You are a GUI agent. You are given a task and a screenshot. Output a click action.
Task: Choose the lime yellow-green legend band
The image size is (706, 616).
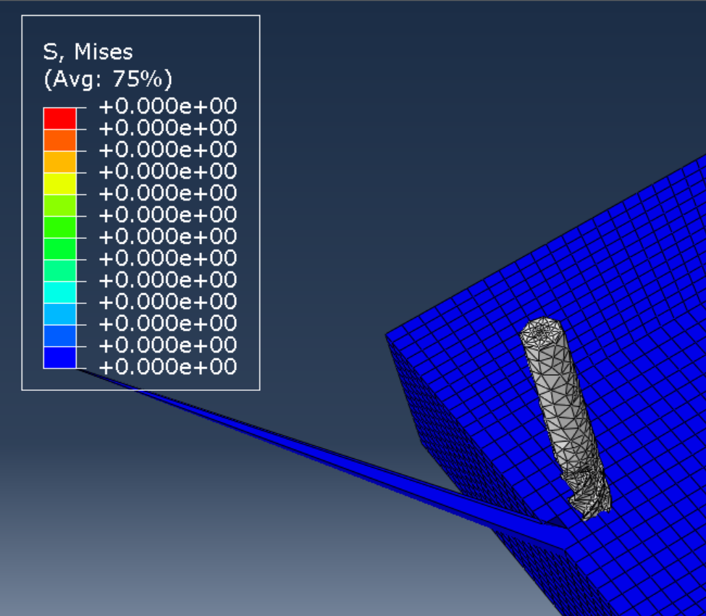[x=60, y=205]
